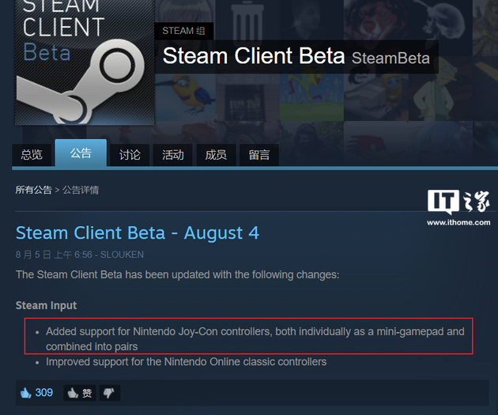This screenshot has width=498, height=415.
Task: Click the IT之家 ithome.com watermark logo
Action: [458, 208]
